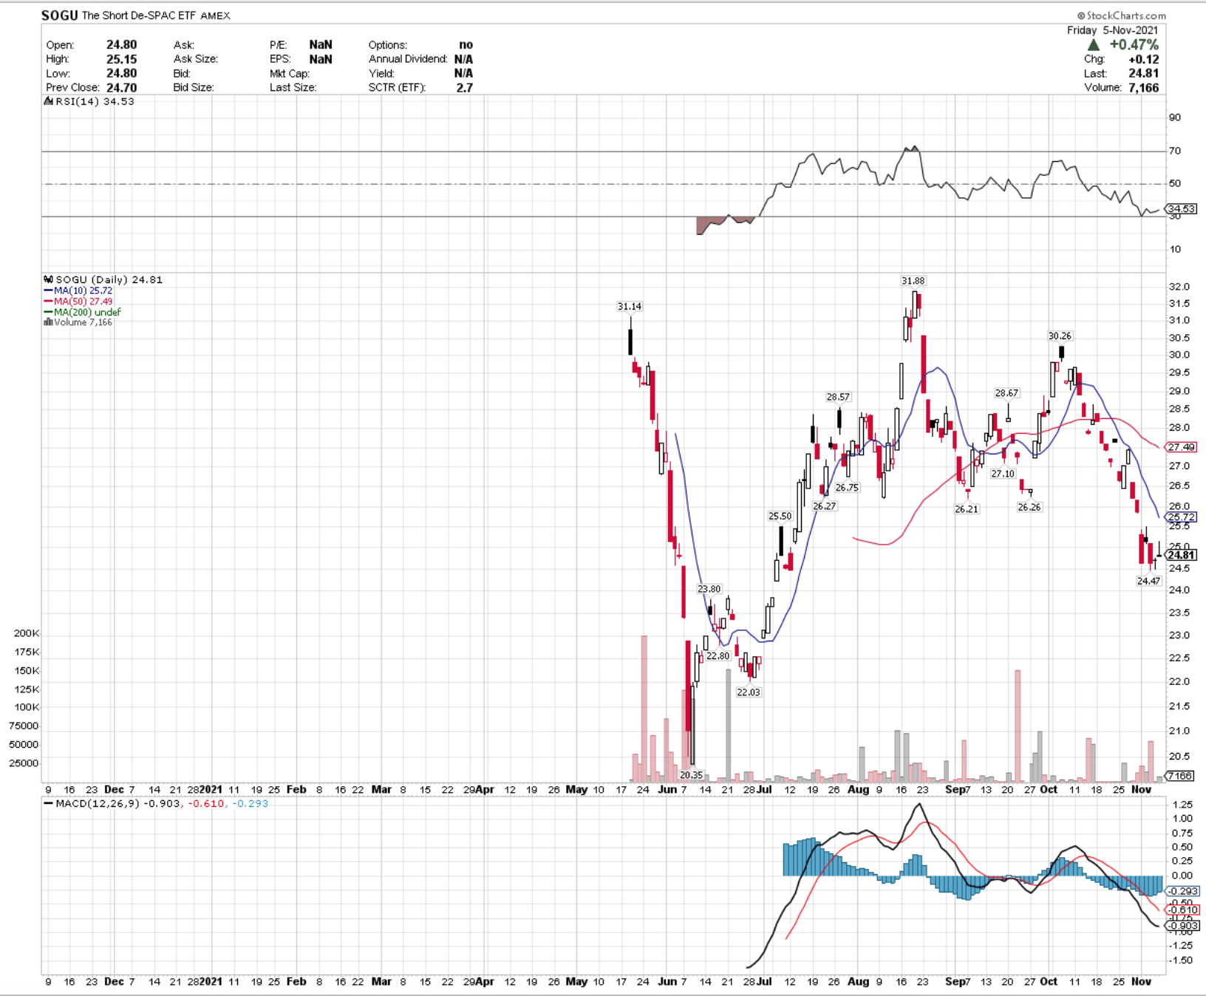The height and width of the screenshot is (996, 1206).
Task: Click the Open 24.80 value
Action: [x=121, y=44]
